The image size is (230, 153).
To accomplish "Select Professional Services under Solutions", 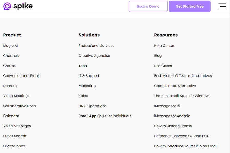I will [x=96, y=46].
